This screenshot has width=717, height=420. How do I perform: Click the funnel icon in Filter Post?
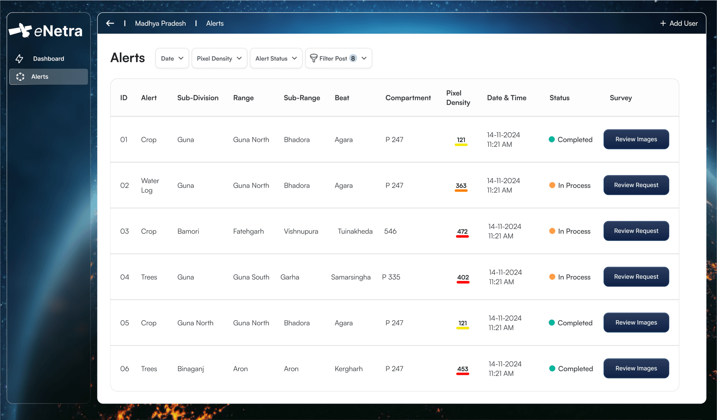pos(313,58)
